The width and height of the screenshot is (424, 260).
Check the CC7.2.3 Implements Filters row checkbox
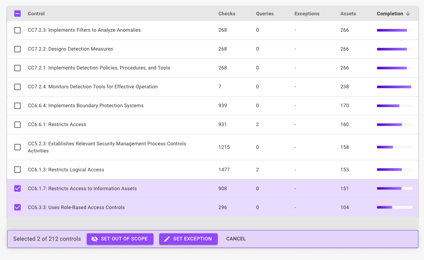(17, 30)
